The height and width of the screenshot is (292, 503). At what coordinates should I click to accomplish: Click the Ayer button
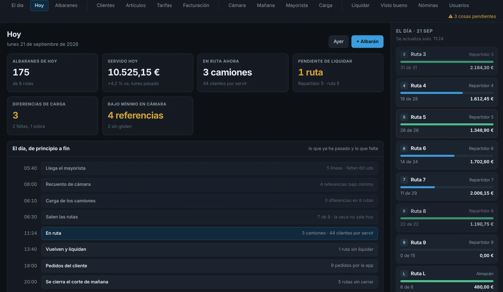[338, 42]
